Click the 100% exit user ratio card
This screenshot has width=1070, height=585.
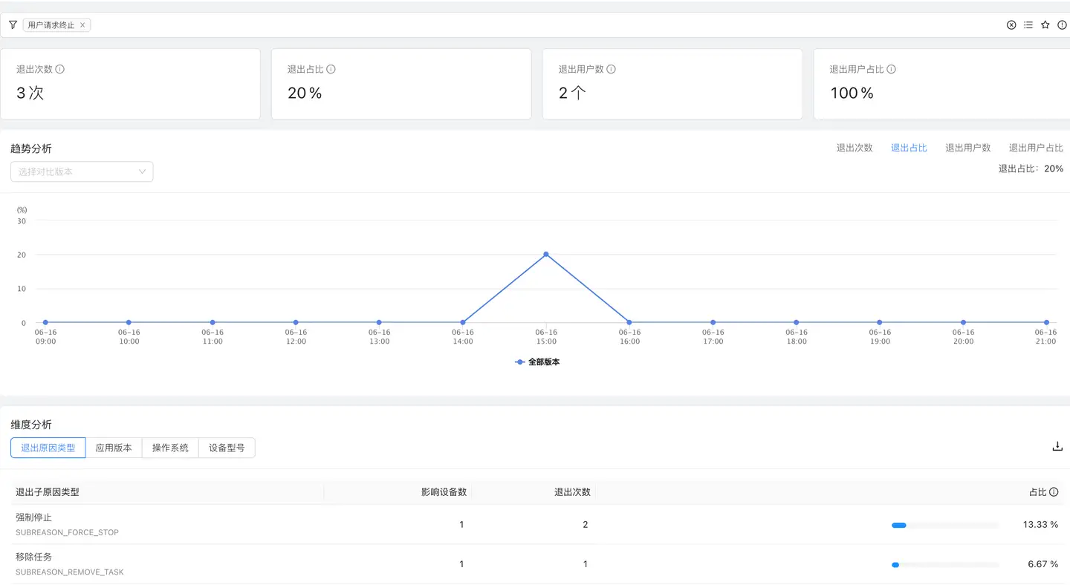click(942, 84)
